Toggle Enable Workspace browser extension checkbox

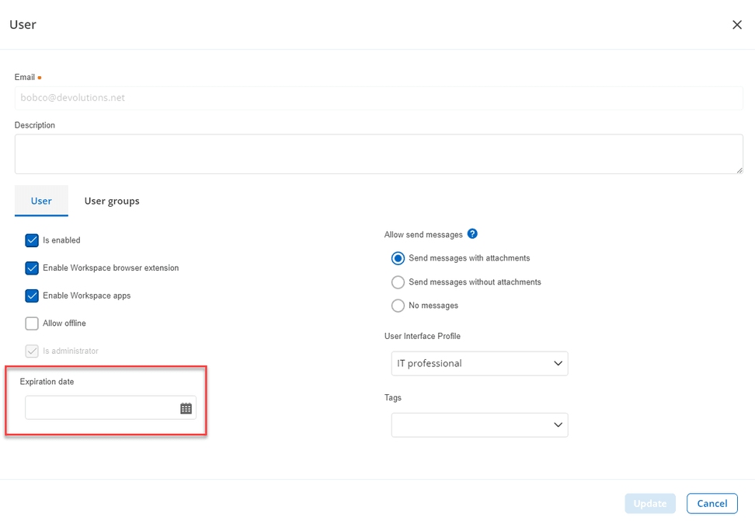pyautogui.click(x=32, y=268)
